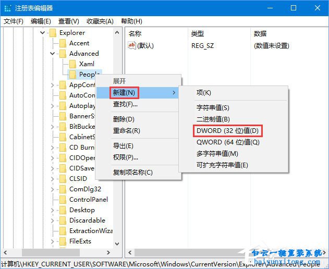Click tree pane horizontal scroll-right arrow
329x269 pixels.
108,253
